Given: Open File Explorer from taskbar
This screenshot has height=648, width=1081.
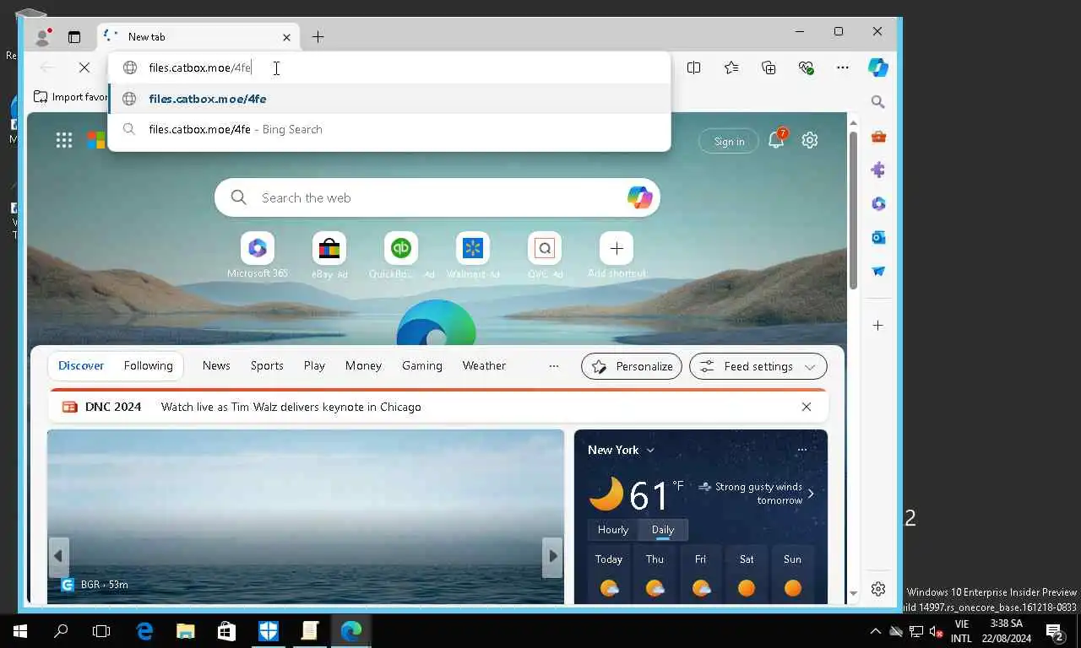Looking at the screenshot, I should [x=185, y=630].
